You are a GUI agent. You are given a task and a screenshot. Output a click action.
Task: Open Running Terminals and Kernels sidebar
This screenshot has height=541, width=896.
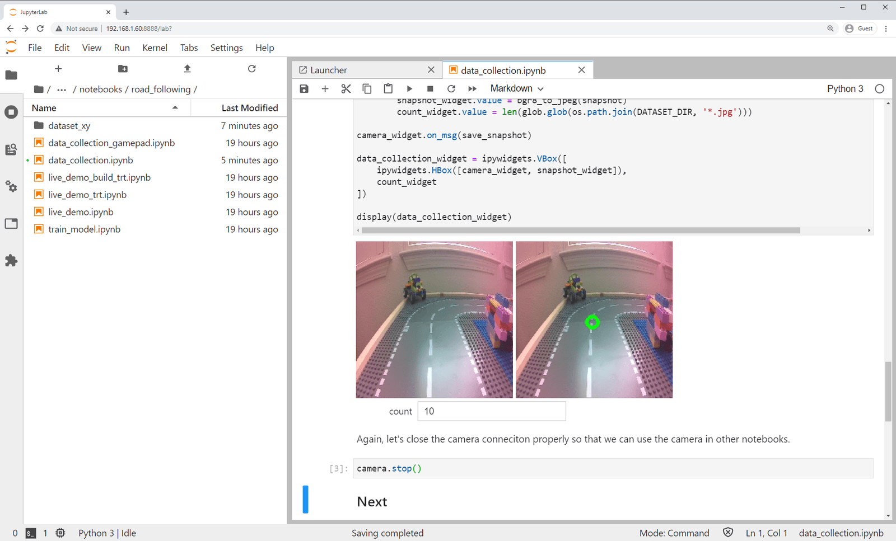click(11, 112)
